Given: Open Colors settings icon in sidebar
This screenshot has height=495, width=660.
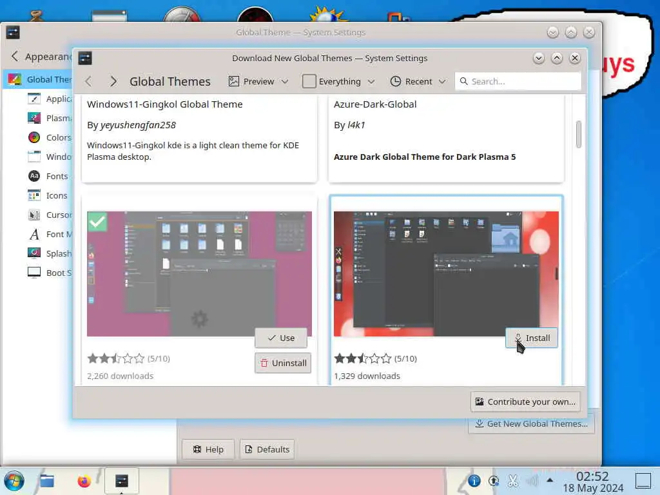Looking at the screenshot, I should pos(34,137).
